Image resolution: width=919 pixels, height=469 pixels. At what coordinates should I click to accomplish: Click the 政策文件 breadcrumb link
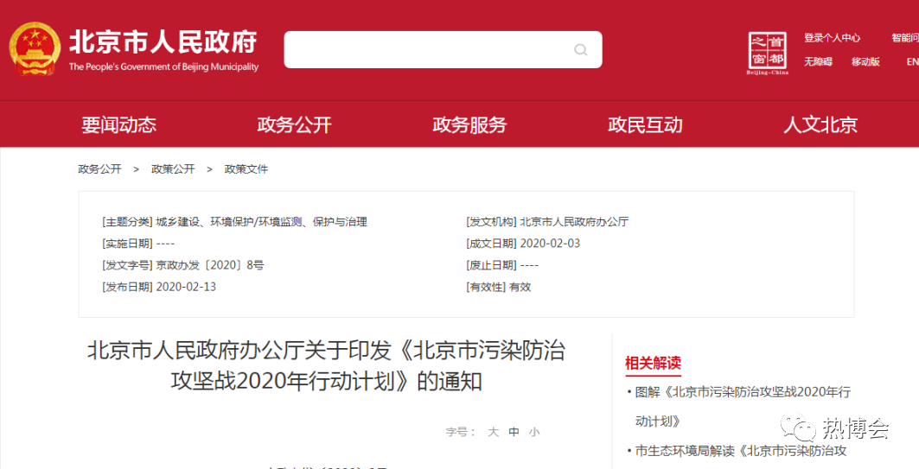246,169
